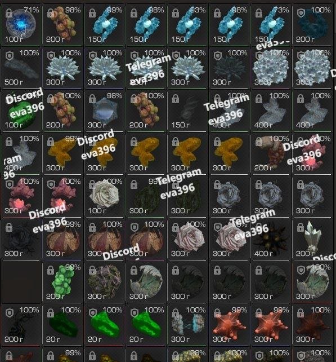The height and width of the screenshot is (362, 336).
Task: Click the dark blue ring artifact weighing 200 г
Action: (312, 24)
